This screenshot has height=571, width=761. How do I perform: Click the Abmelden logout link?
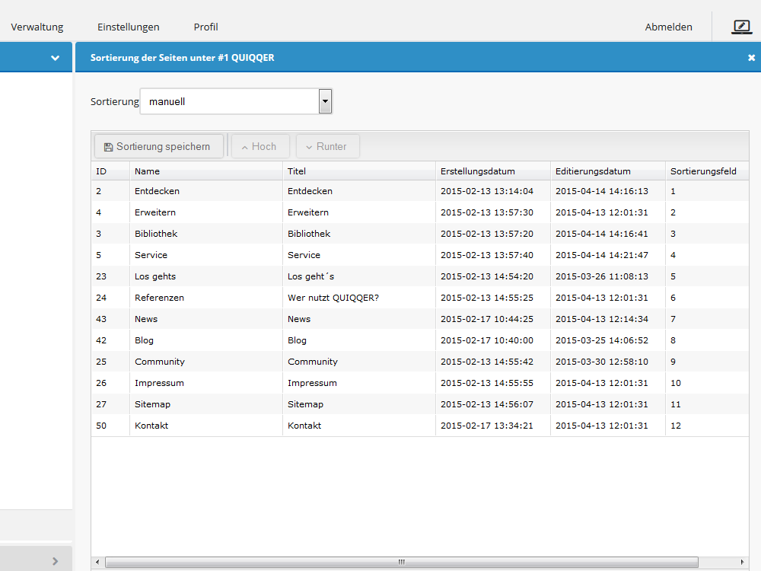tap(668, 27)
